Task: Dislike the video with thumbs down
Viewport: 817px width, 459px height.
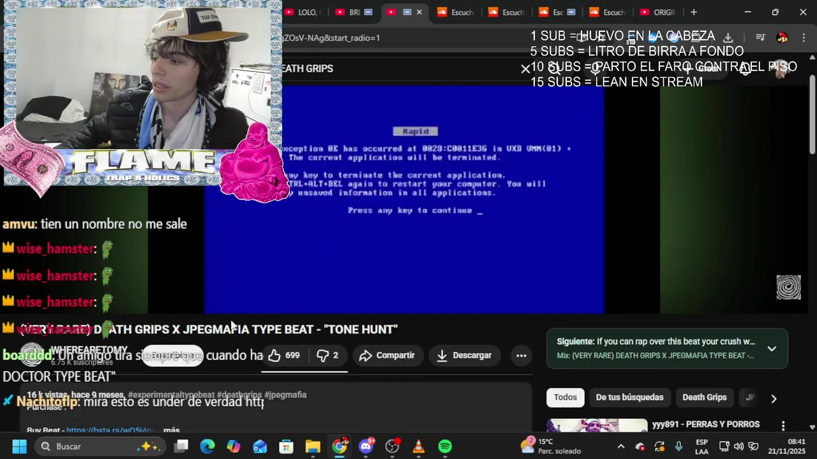Action: [328, 356]
